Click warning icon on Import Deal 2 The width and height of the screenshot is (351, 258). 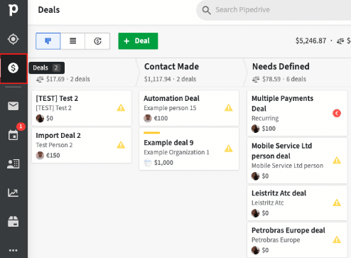click(121, 145)
